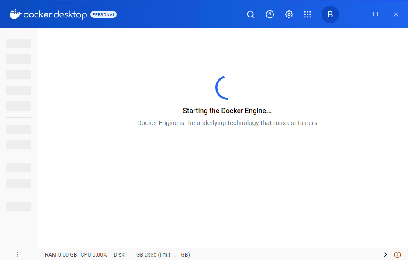
Task: Open the B user account avatar
Action: point(330,14)
